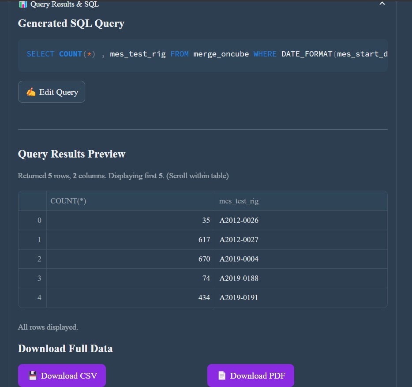Click the floppy disk icon on Download CSV
This screenshot has height=387, width=412.
pyautogui.click(x=33, y=376)
